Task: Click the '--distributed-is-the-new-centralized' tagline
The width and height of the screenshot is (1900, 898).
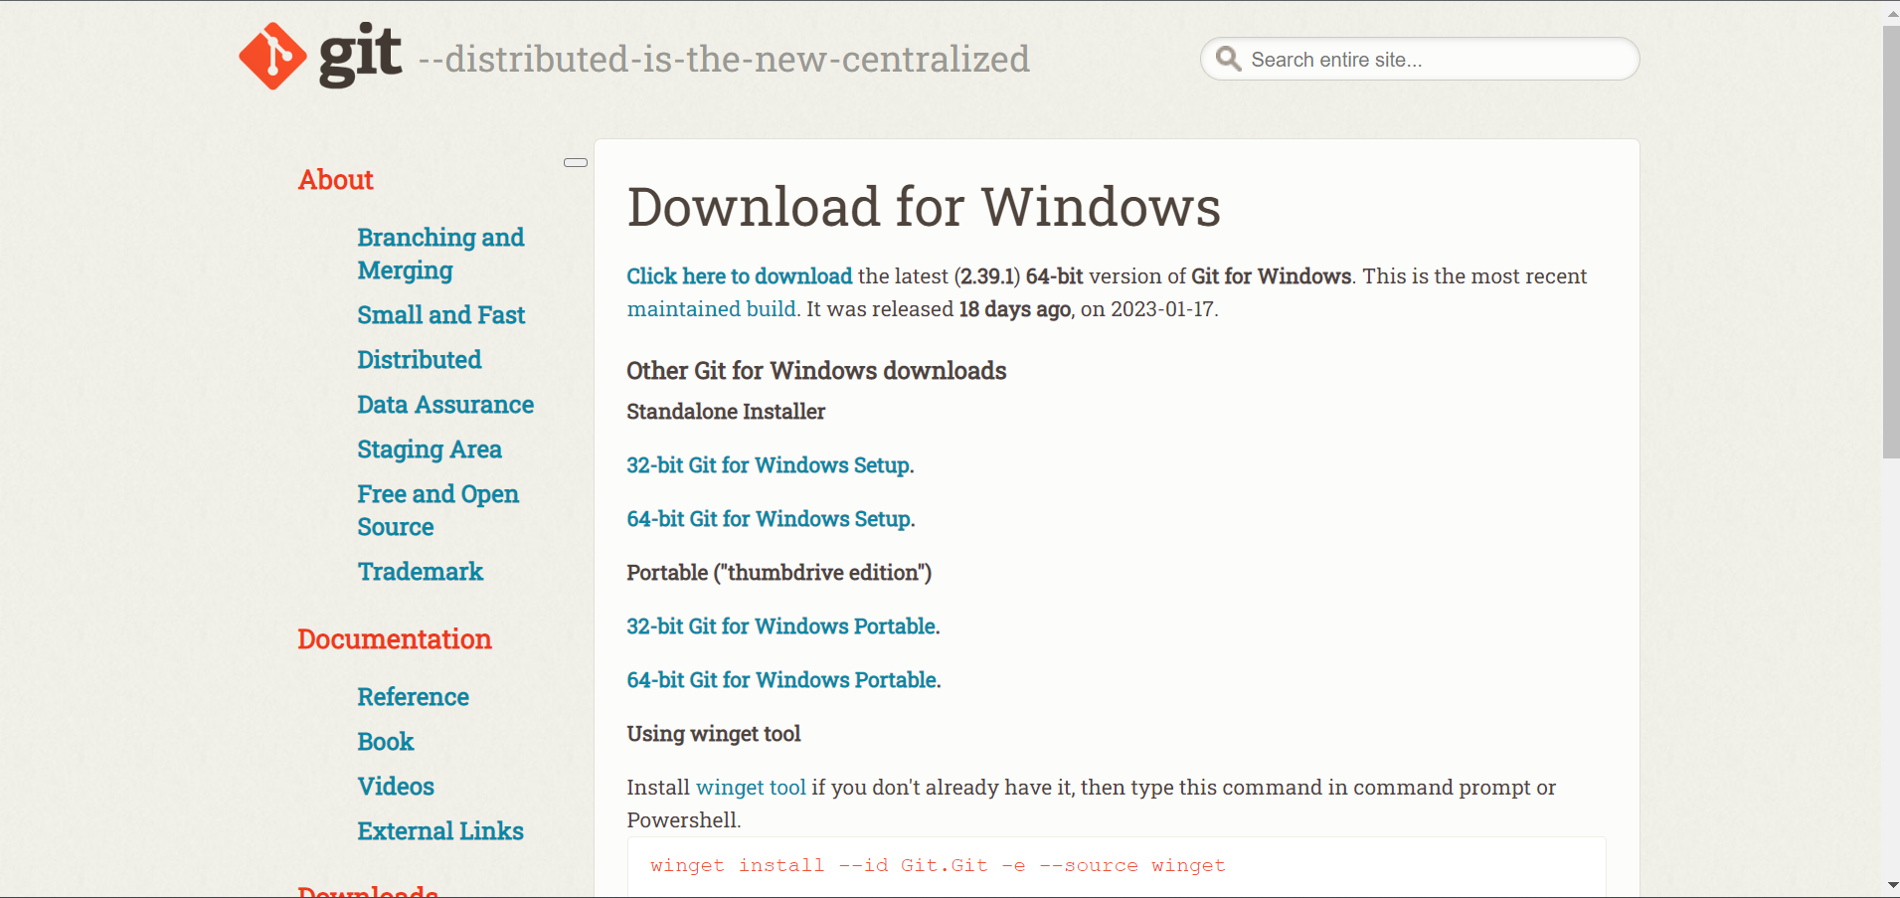Action: [724, 59]
